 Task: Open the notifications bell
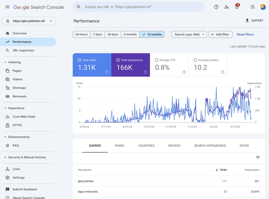coord(237,7)
